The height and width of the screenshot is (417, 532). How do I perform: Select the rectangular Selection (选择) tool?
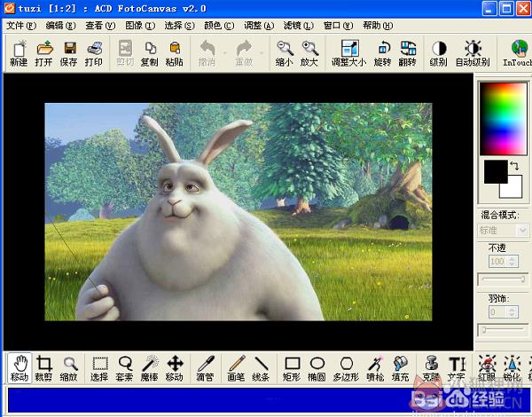pos(99,369)
